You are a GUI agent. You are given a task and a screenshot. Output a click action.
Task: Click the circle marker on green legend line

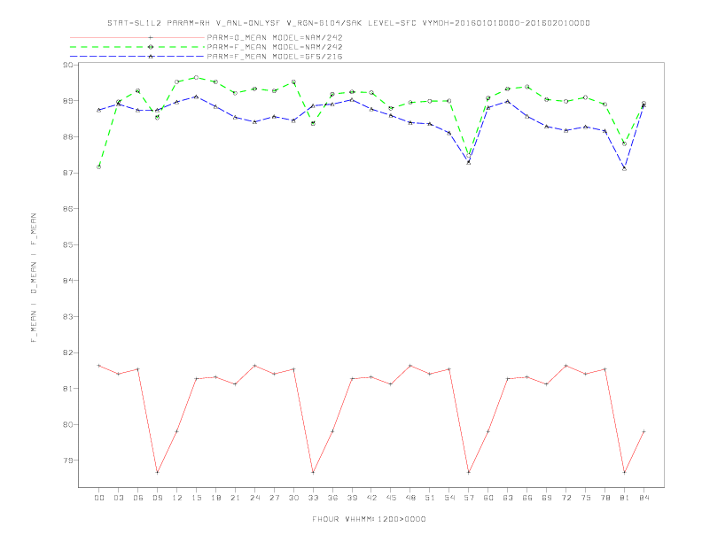coord(151,47)
